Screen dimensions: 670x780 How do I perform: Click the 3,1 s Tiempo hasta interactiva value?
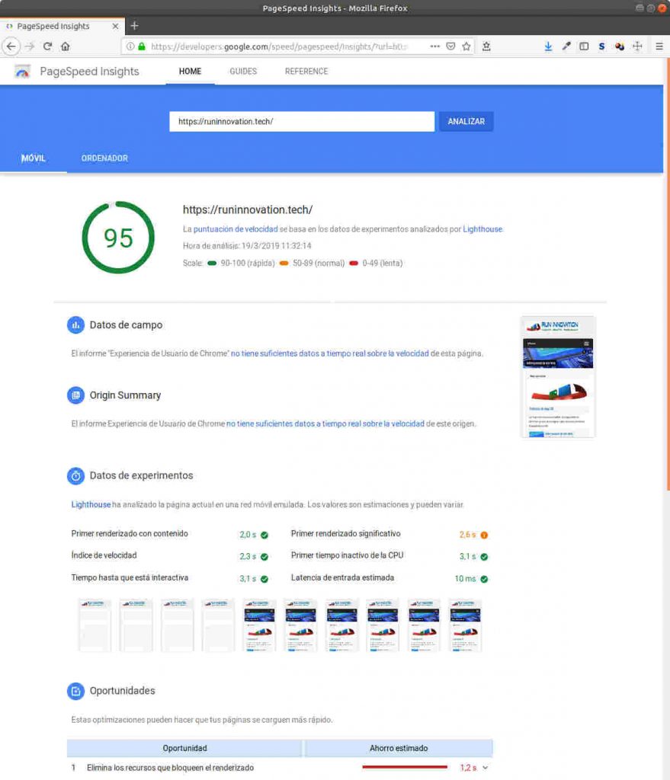pos(248,579)
